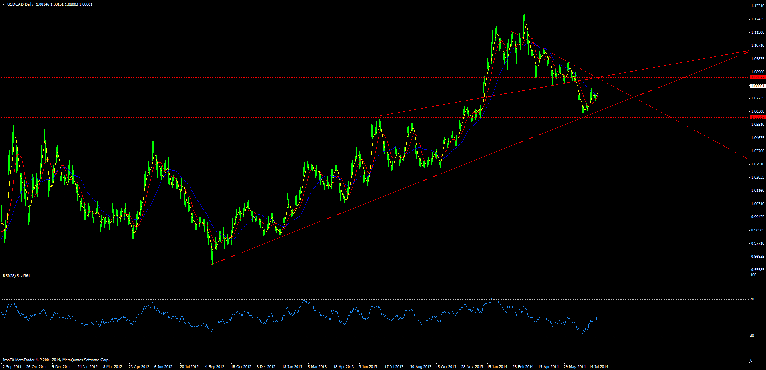Select the 14 Jul 2014 date label
The image size is (766, 370).
pyautogui.click(x=600, y=366)
